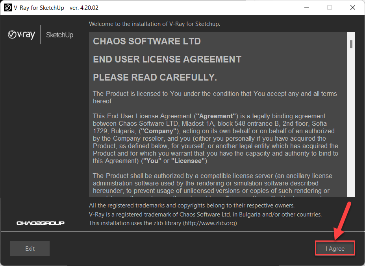
Task: Click the bold "Licensee" term in agreement
Action: click(188, 161)
